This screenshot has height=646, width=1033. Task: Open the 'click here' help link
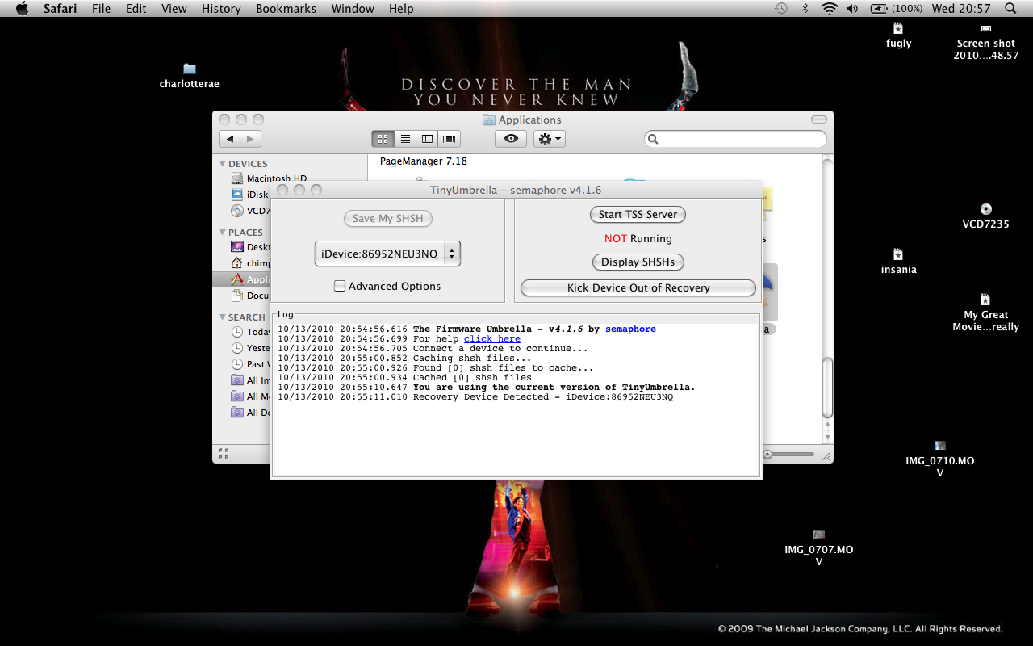point(492,339)
